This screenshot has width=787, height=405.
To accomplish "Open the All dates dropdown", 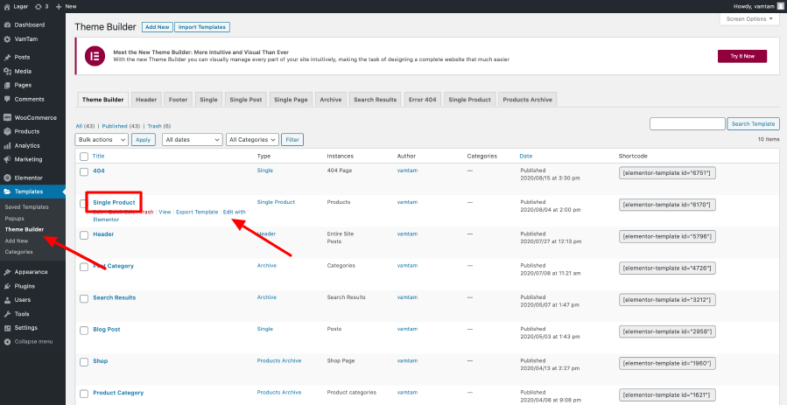I will [x=193, y=140].
